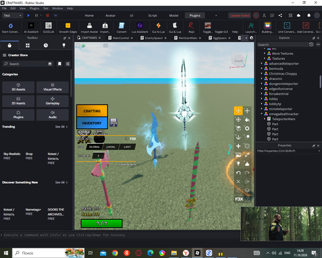Open the Unit Converter plugin

point(287,28)
